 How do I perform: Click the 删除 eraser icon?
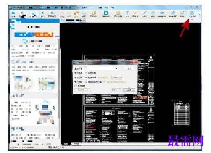coord(152,14)
